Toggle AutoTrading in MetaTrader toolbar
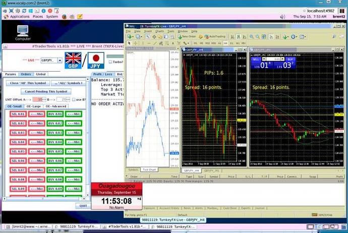This screenshot has height=233, width=348. coord(215,37)
